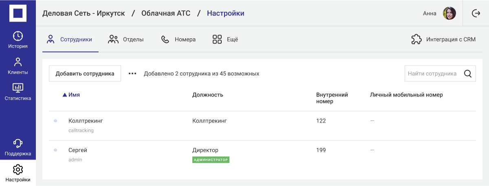Open Интеграция с CRM puzzle link
The image size is (489, 186).
(443, 39)
